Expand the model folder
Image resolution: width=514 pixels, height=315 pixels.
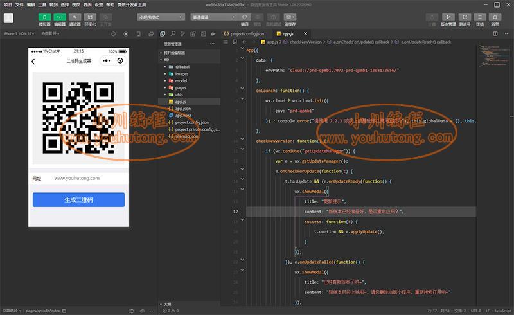pos(189,81)
